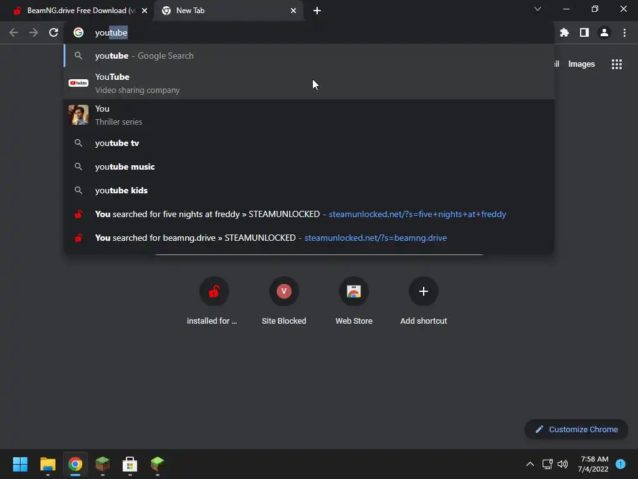The width and height of the screenshot is (638, 479).
Task: Open the Windows Start menu
Action: 21,464
